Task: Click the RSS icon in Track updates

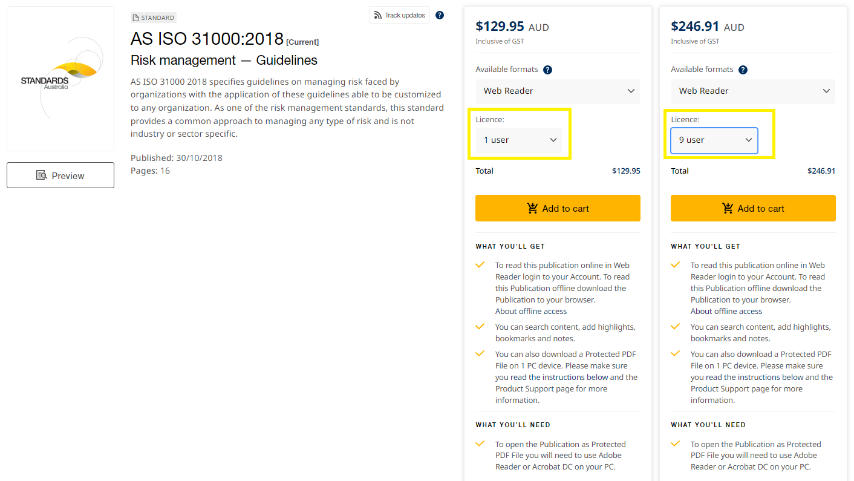Action: pos(377,15)
